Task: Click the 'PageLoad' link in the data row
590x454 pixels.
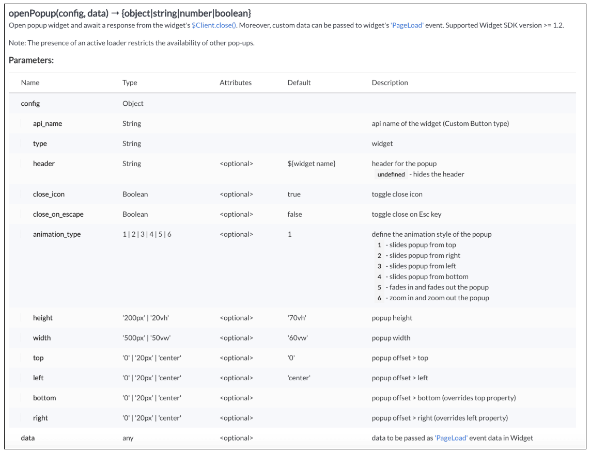Action: pyautogui.click(x=451, y=438)
